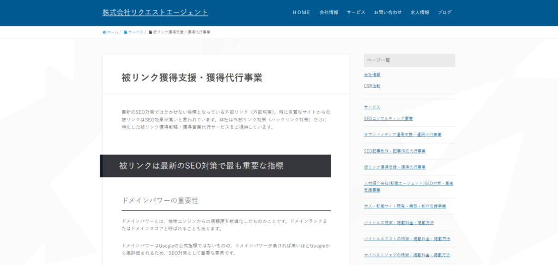Open 求人情報 in the header menu

pyautogui.click(x=420, y=13)
